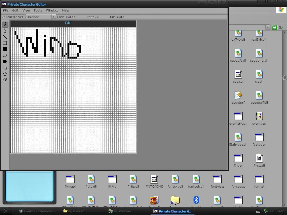This screenshot has height=215, width=287.
Task: Switch to Dr. Watson taskbar item
Action: (x=119, y=211)
